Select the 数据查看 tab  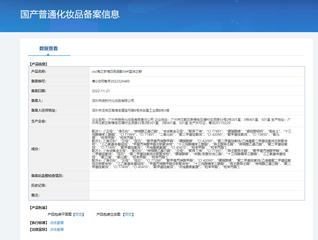(49, 49)
